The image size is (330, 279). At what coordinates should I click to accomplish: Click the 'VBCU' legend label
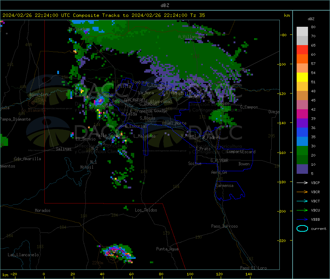(x=315, y=210)
